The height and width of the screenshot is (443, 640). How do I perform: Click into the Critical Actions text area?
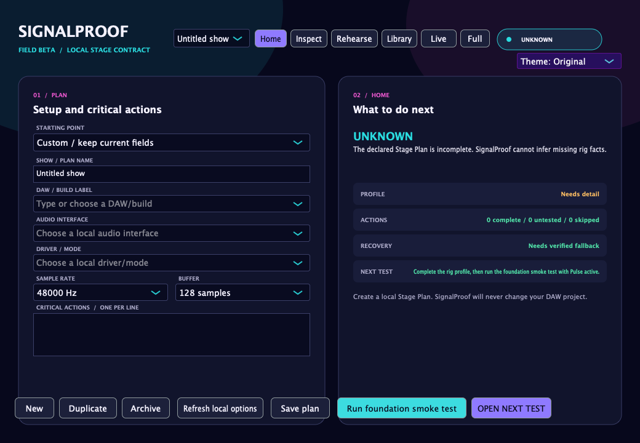tap(172, 335)
